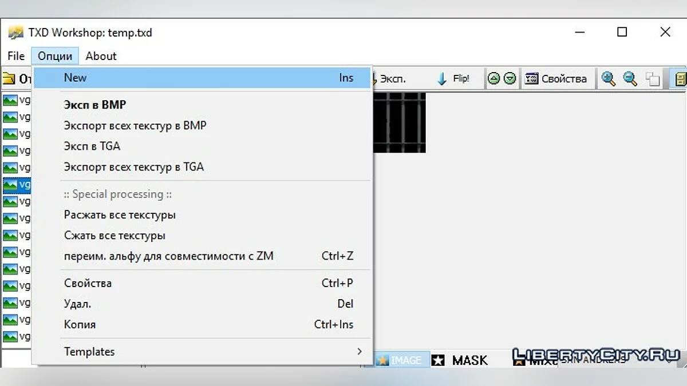Click the black bars texture preview
This screenshot has height=386, width=687.
(x=399, y=122)
